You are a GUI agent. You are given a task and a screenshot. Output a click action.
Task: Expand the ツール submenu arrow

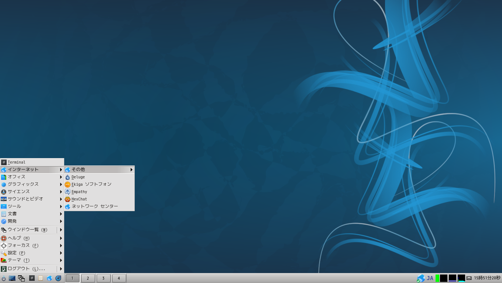61,206
